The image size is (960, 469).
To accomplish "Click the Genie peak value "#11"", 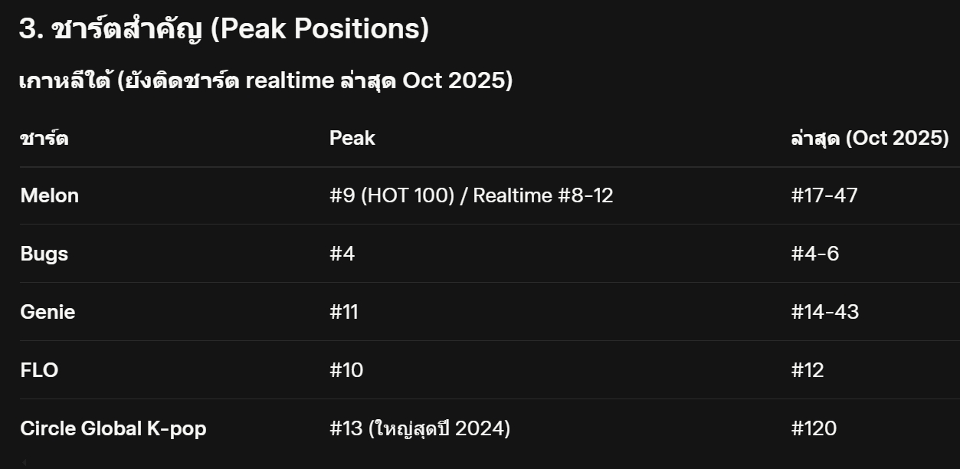I will [344, 312].
